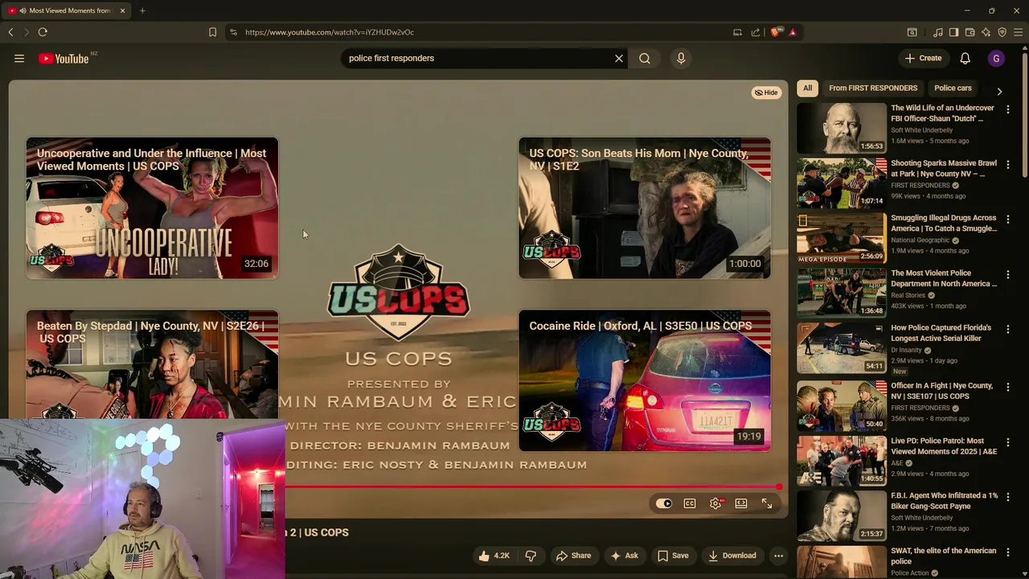The image size is (1029, 579).
Task: Hide the end screen video suggestions
Action: pyautogui.click(x=766, y=92)
